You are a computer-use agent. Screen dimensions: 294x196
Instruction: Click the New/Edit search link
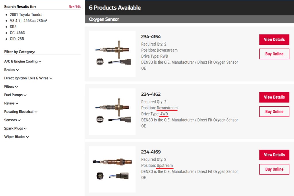pyautogui.click(x=75, y=7)
